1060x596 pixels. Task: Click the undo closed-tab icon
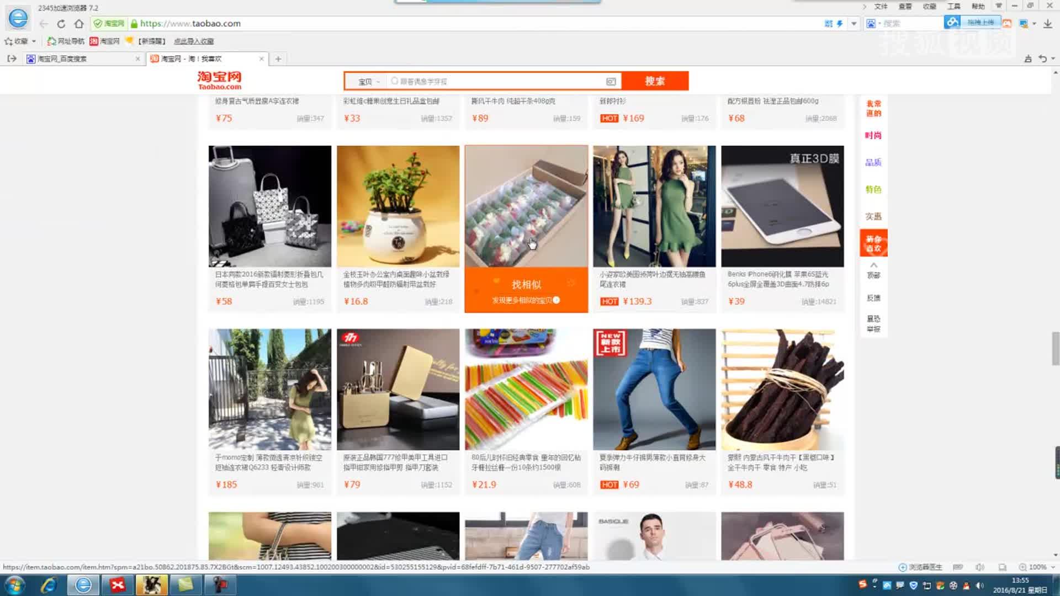[1042, 58]
